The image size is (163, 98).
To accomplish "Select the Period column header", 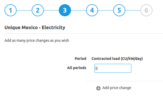I will click(x=80, y=59).
